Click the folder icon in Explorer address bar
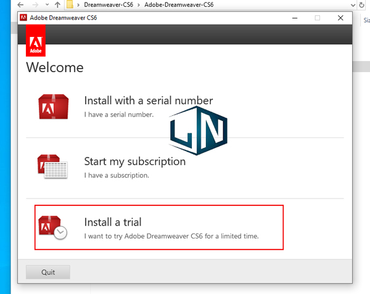Screen dimensions: 370x294 70,4
